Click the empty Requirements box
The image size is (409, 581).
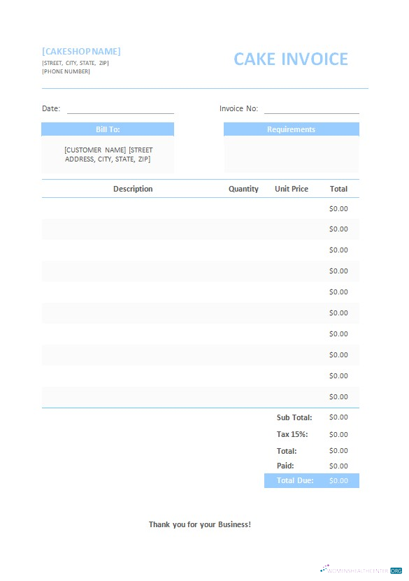click(x=291, y=154)
